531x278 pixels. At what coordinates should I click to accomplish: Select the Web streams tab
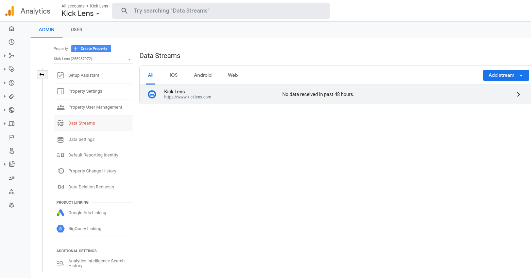233,75
